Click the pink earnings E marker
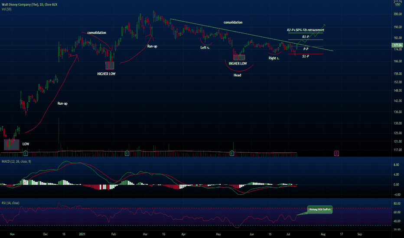404x238 pixels. click(336, 153)
